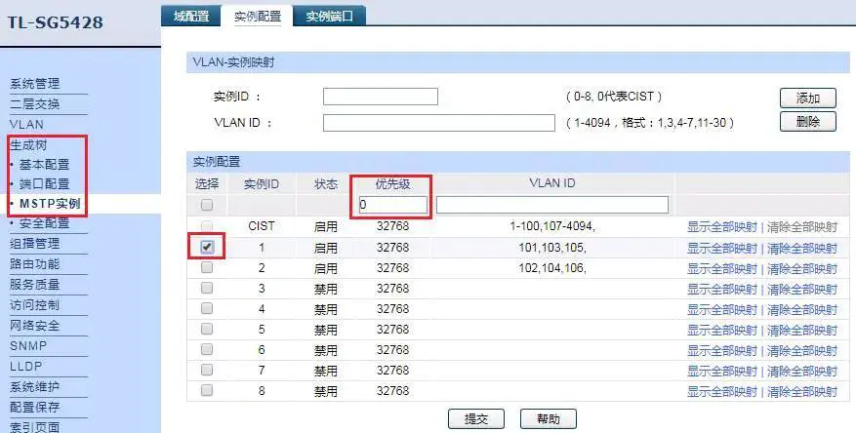Toggle the select-all checkbox in header row
Image resolution: width=856 pixels, height=433 pixels.
click(207, 206)
